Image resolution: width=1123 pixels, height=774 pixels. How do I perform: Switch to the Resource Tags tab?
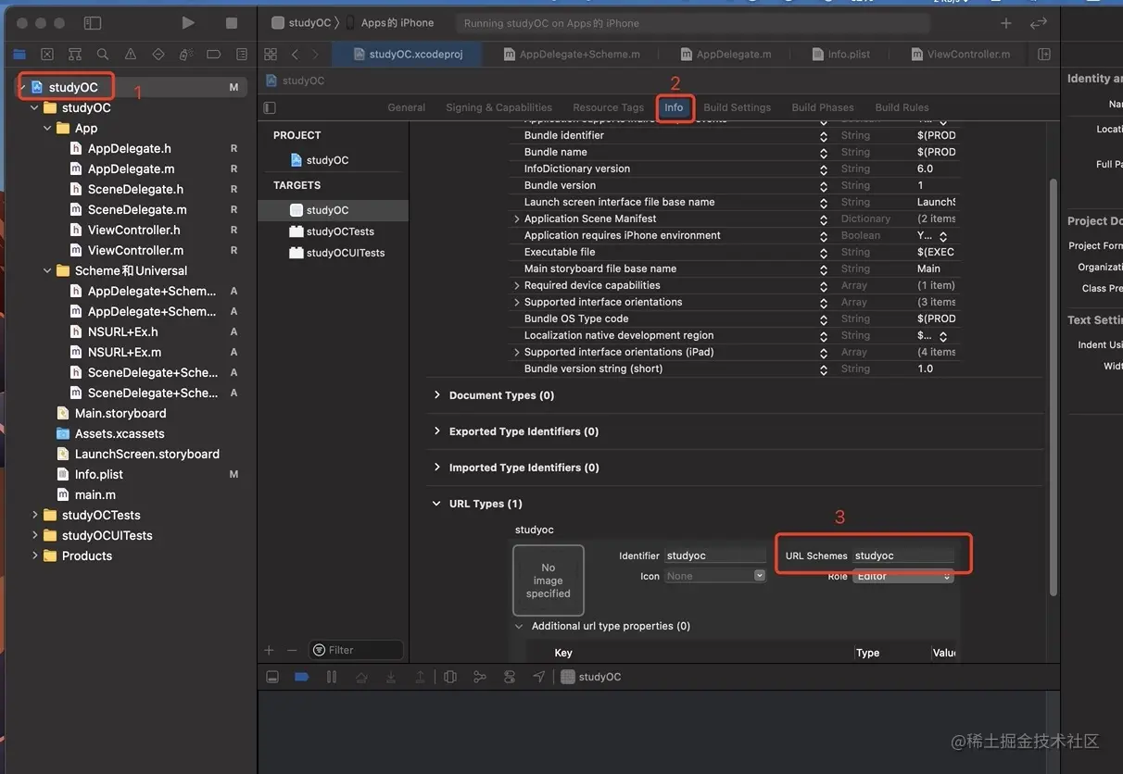[608, 107]
